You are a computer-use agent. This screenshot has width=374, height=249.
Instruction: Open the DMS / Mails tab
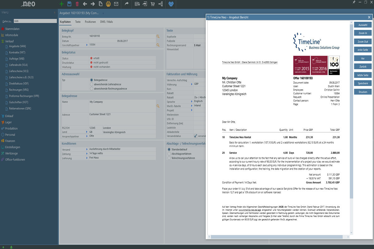tap(106, 22)
